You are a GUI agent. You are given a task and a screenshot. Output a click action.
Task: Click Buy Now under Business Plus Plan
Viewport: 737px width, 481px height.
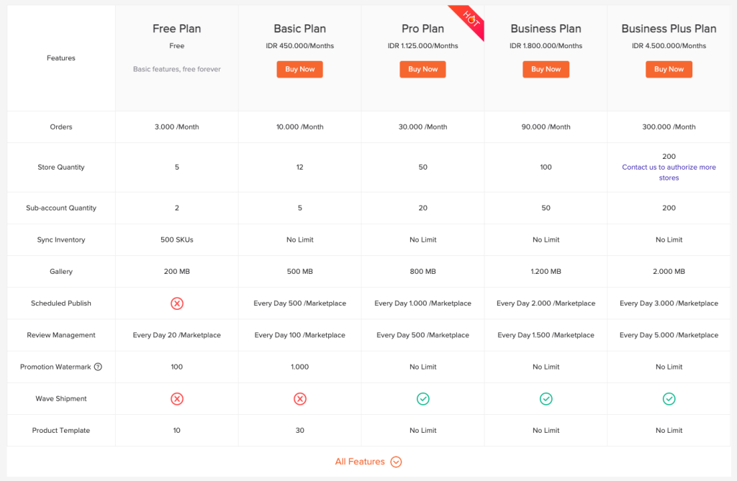click(669, 69)
